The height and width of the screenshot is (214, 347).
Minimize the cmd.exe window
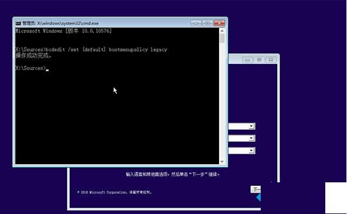click(x=196, y=23)
